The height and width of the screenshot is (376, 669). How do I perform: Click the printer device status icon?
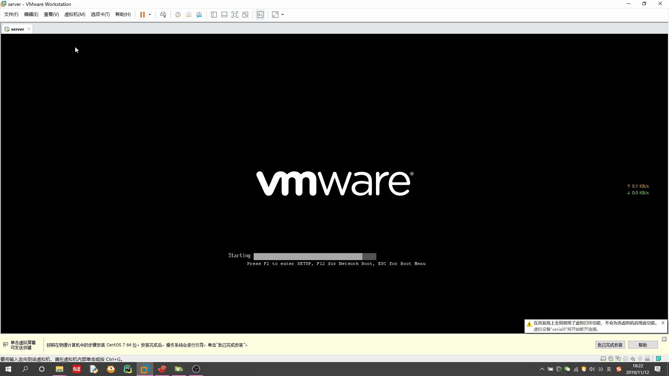pos(625,359)
